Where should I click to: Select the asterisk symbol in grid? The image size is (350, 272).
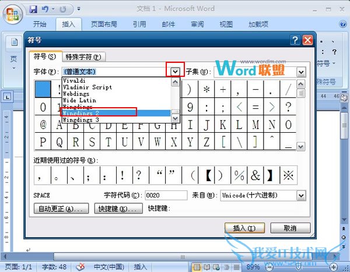(x=206, y=89)
